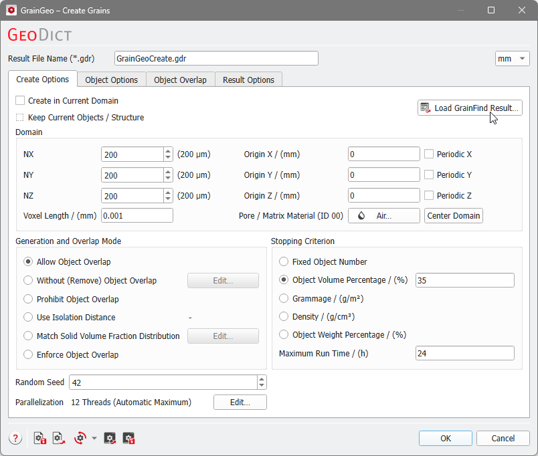538x456 pixels.
Task: Save settings to file icon
Action: click(x=40, y=438)
